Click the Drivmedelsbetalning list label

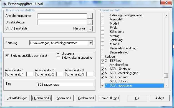click(123, 48)
